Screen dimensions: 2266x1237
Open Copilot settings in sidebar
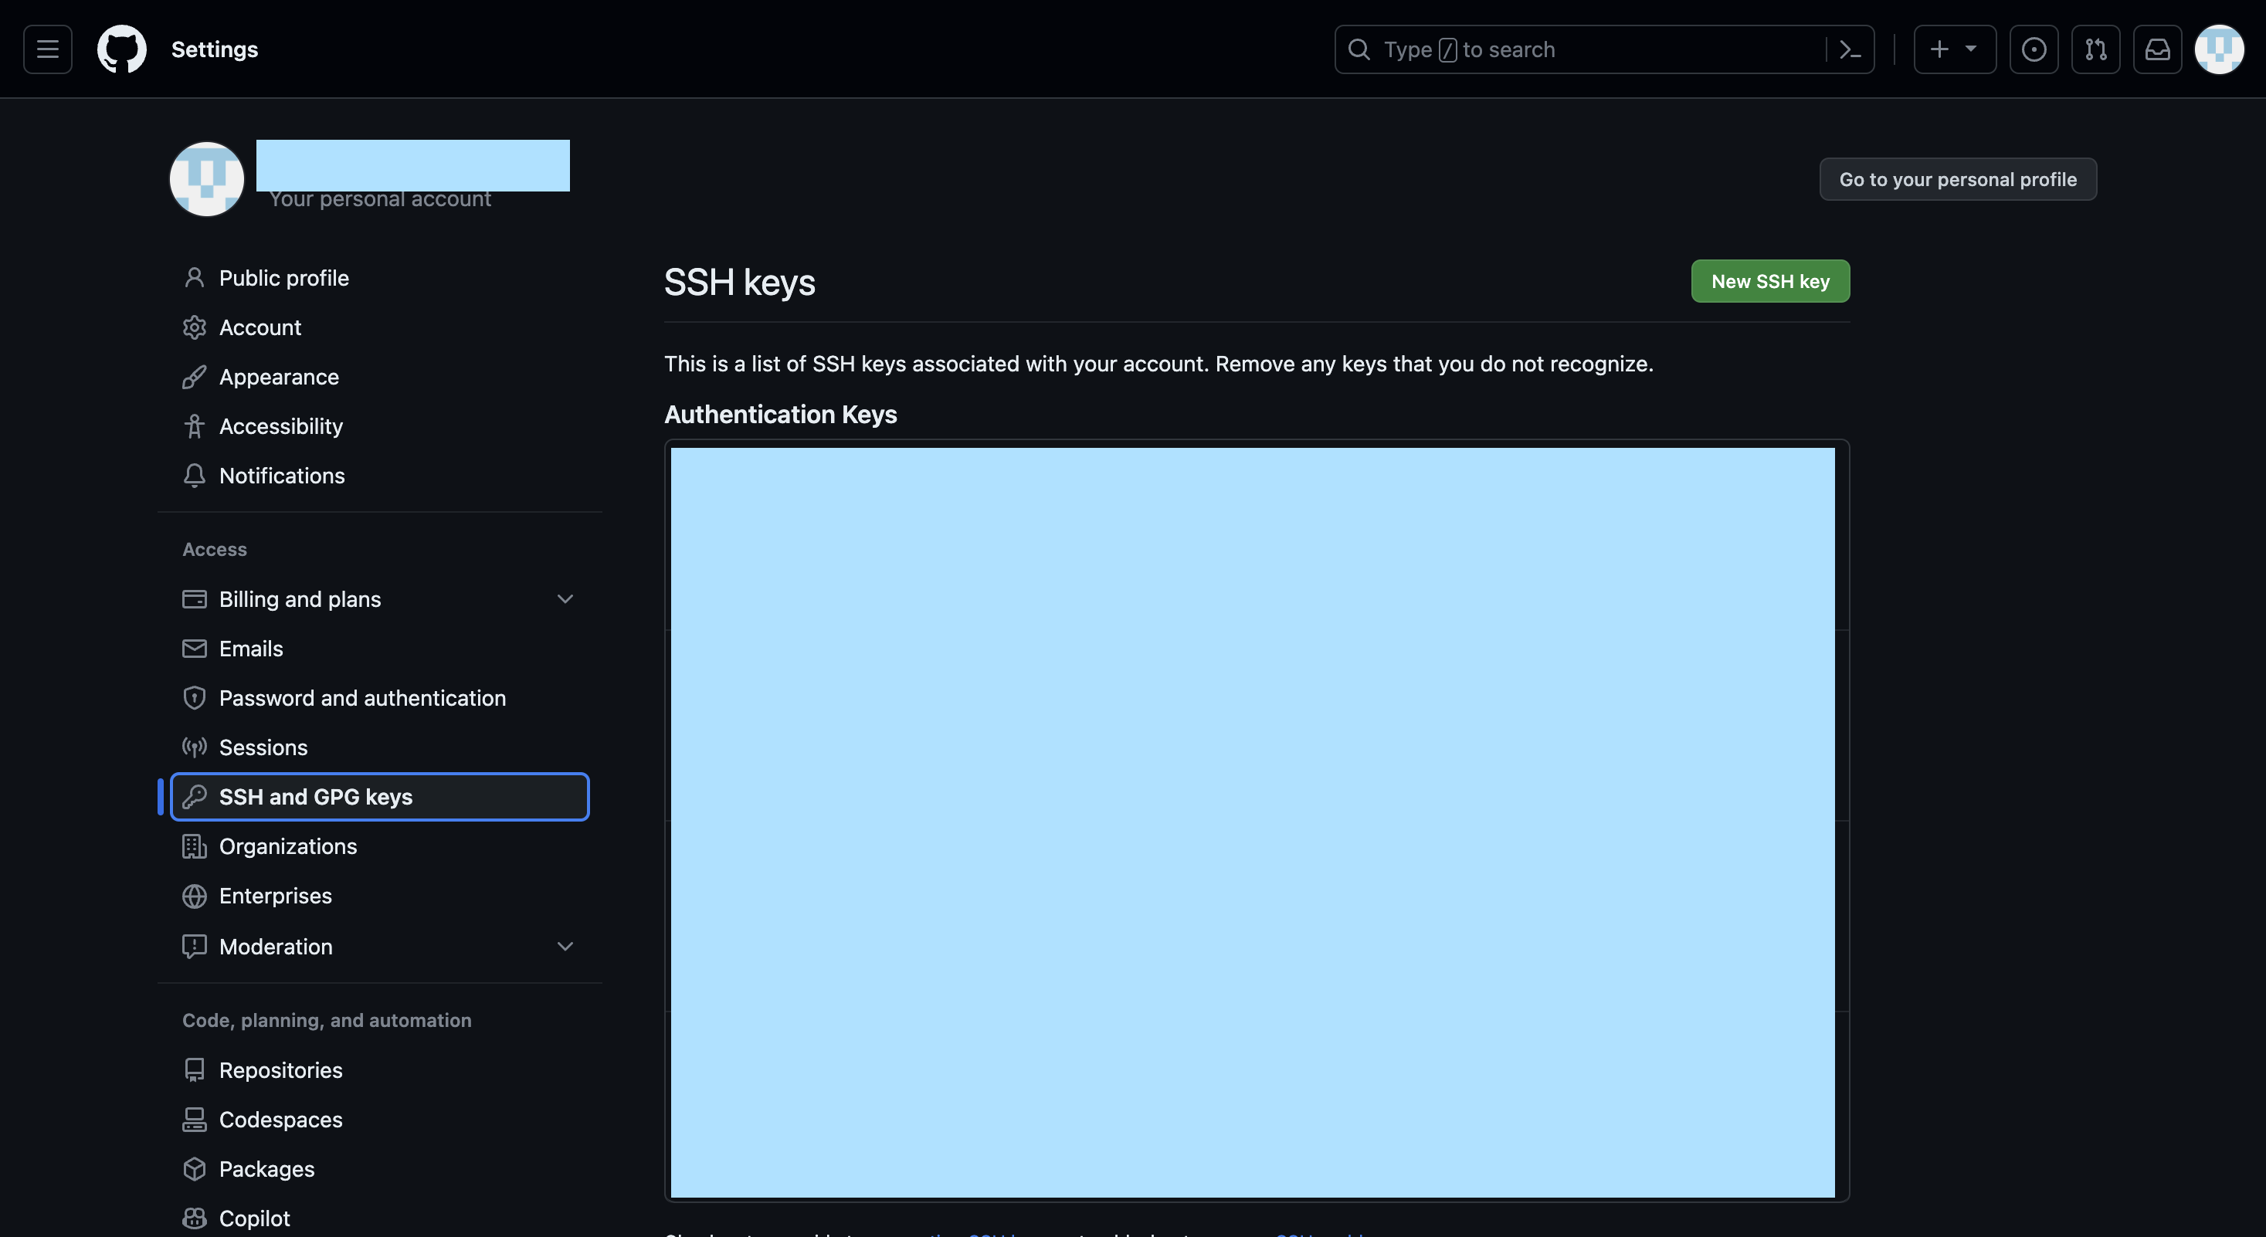(x=254, y=1218)
